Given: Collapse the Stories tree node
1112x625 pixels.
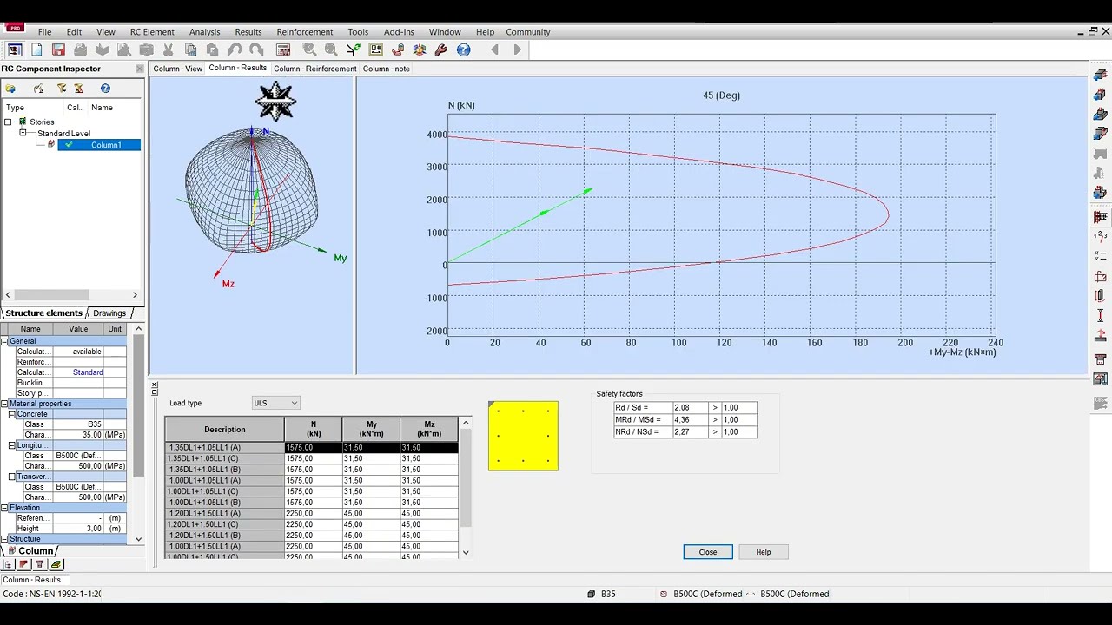Looking at the screenshot, I should [x=9, y=122].
